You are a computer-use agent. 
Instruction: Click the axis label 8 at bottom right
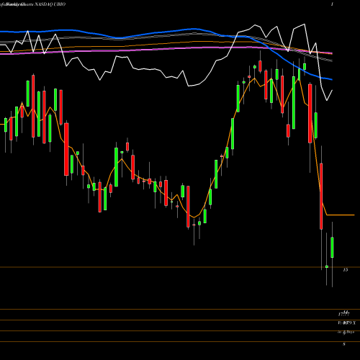pyautogui.click(x=344, y=344)
